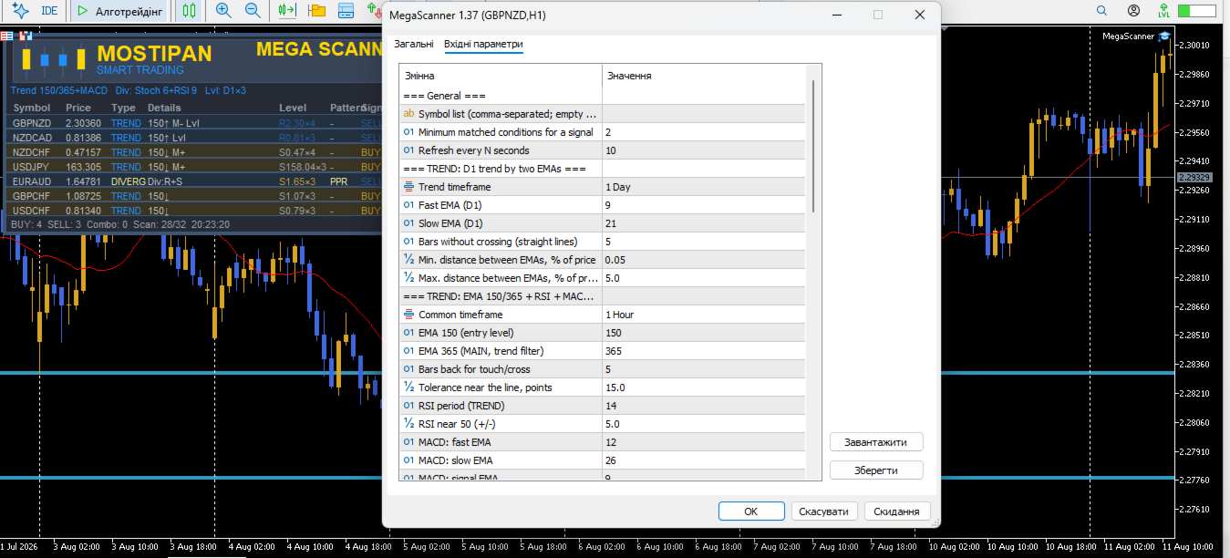Click the Змінна column header
Image resolution: width=1230 pixels, height=558 pixels.
click(x=501, y=76)
